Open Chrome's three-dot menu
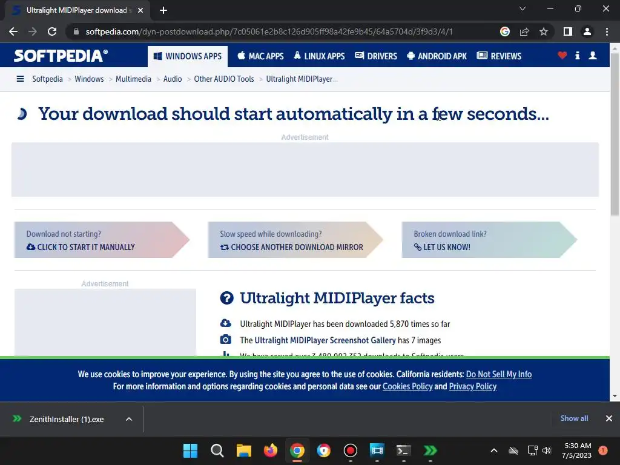The width and height of the screenshot is (620, 465). (x=607, y=31)
